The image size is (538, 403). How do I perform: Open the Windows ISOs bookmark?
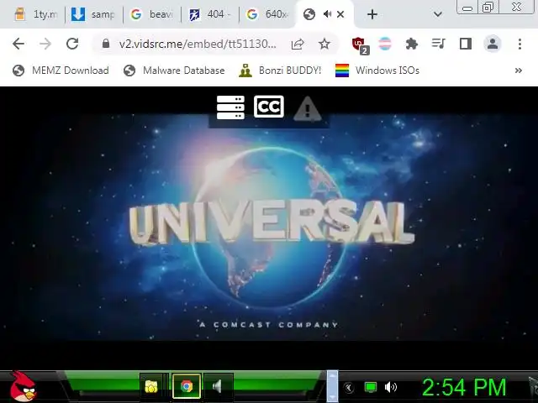tap(377, 71)
